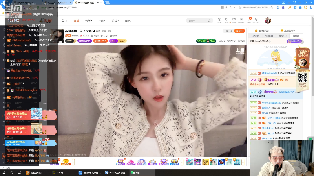Image resolution: width=314 pixels, height=176 pixels.
Task: Open the browser downloads arrow icon
Action: pos(311,7)
